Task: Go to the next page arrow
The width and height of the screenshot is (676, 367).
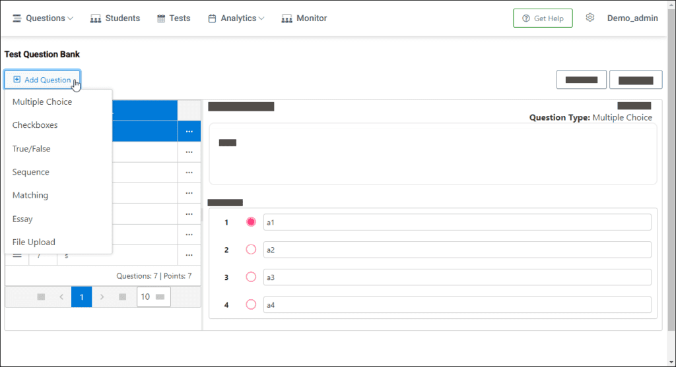Action: (102, 297)
